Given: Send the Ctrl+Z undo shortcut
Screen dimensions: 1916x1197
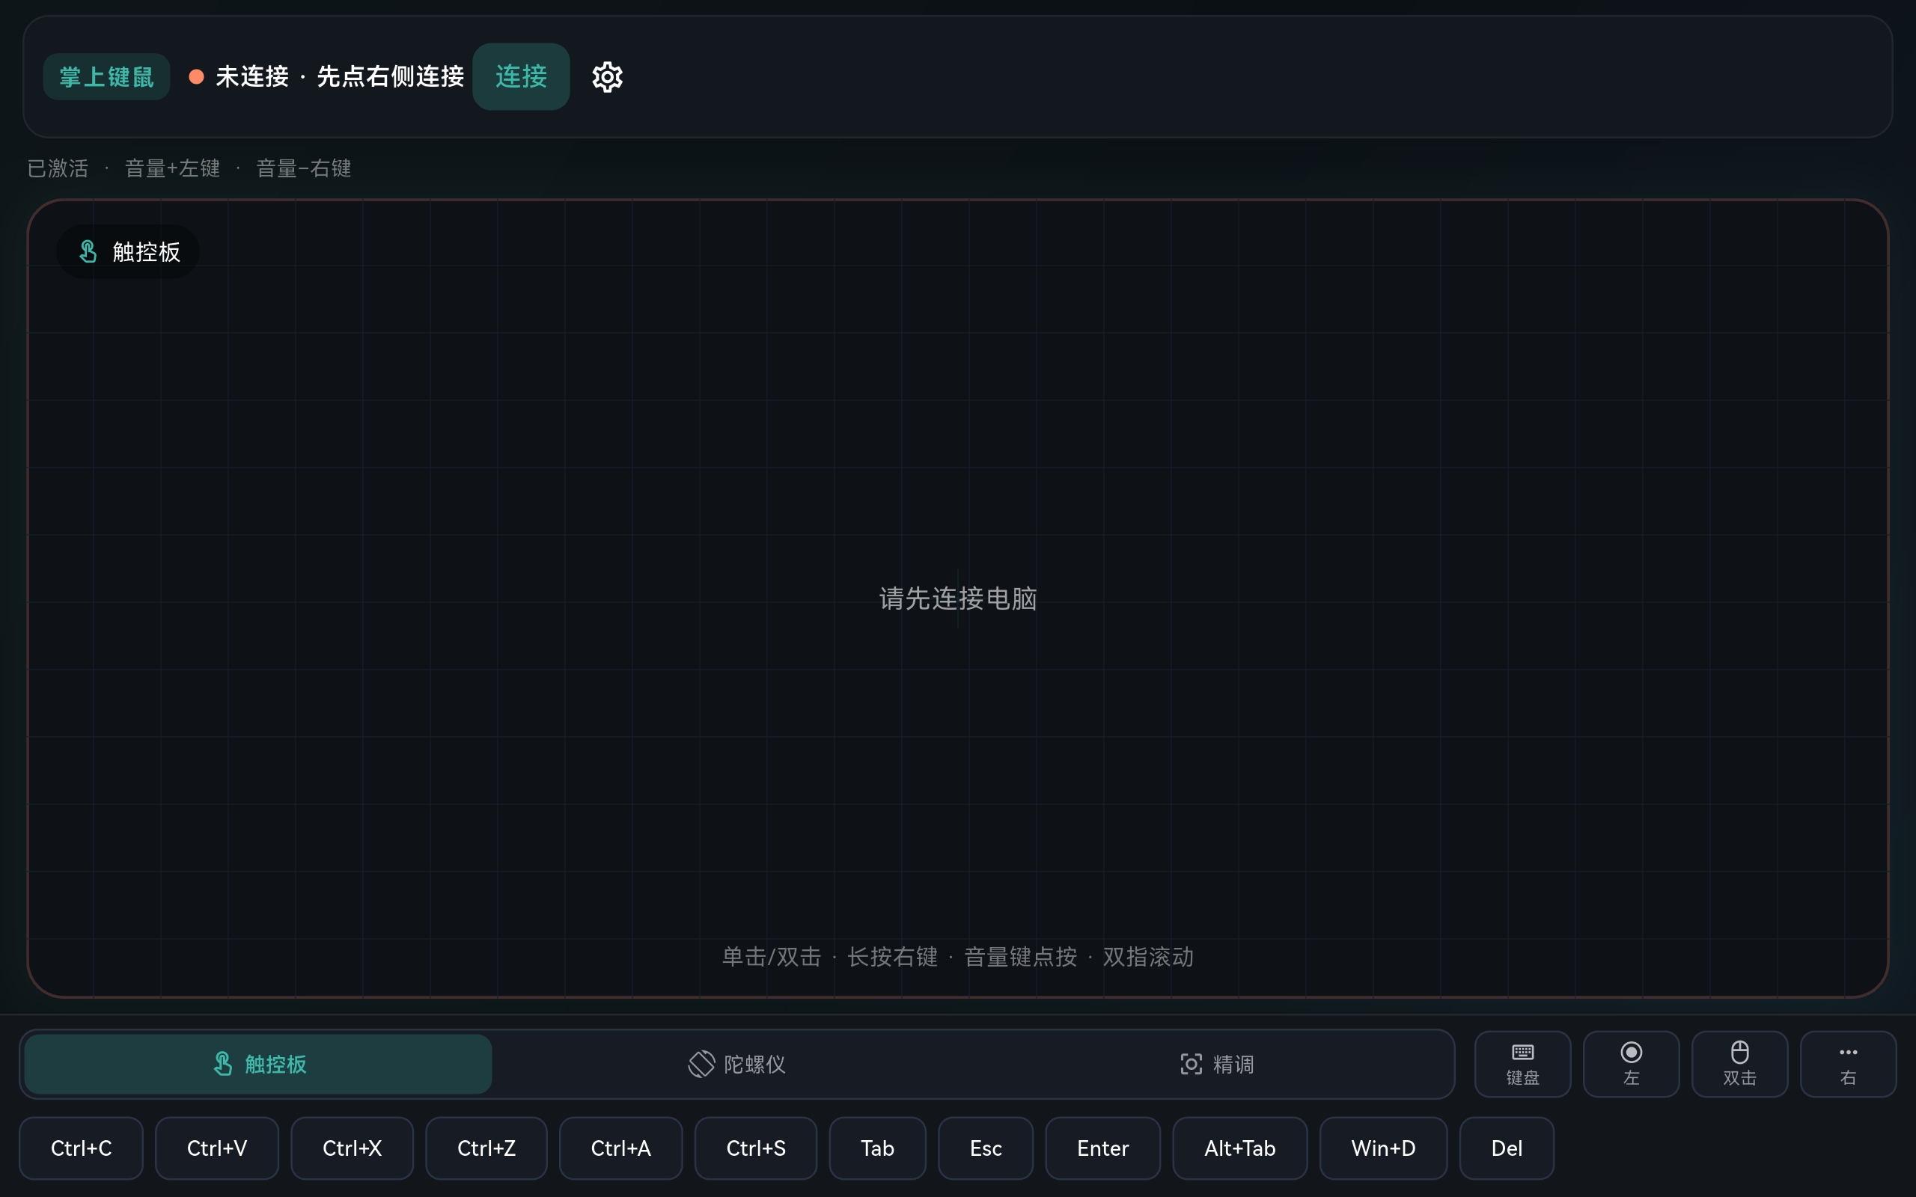Looking at the screenshot, I should pos(486,1148).
